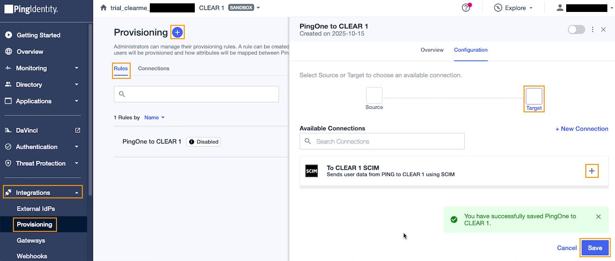The width and height of the screenshot is (615, 261).
Task: Click the Save button
Action: pyautogui.click(x=595, y=248)
